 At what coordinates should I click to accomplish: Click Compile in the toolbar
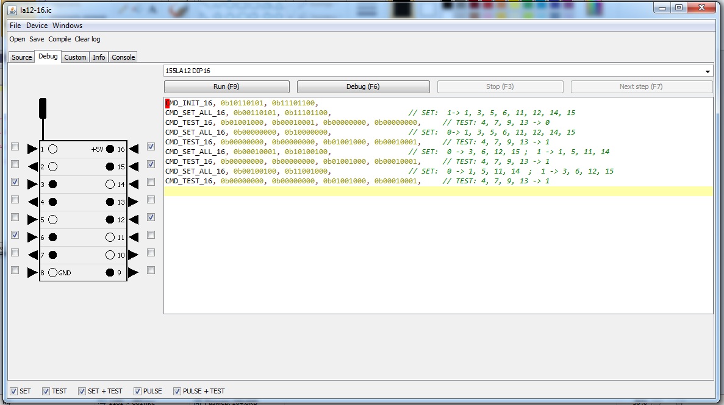click(59, 39)
